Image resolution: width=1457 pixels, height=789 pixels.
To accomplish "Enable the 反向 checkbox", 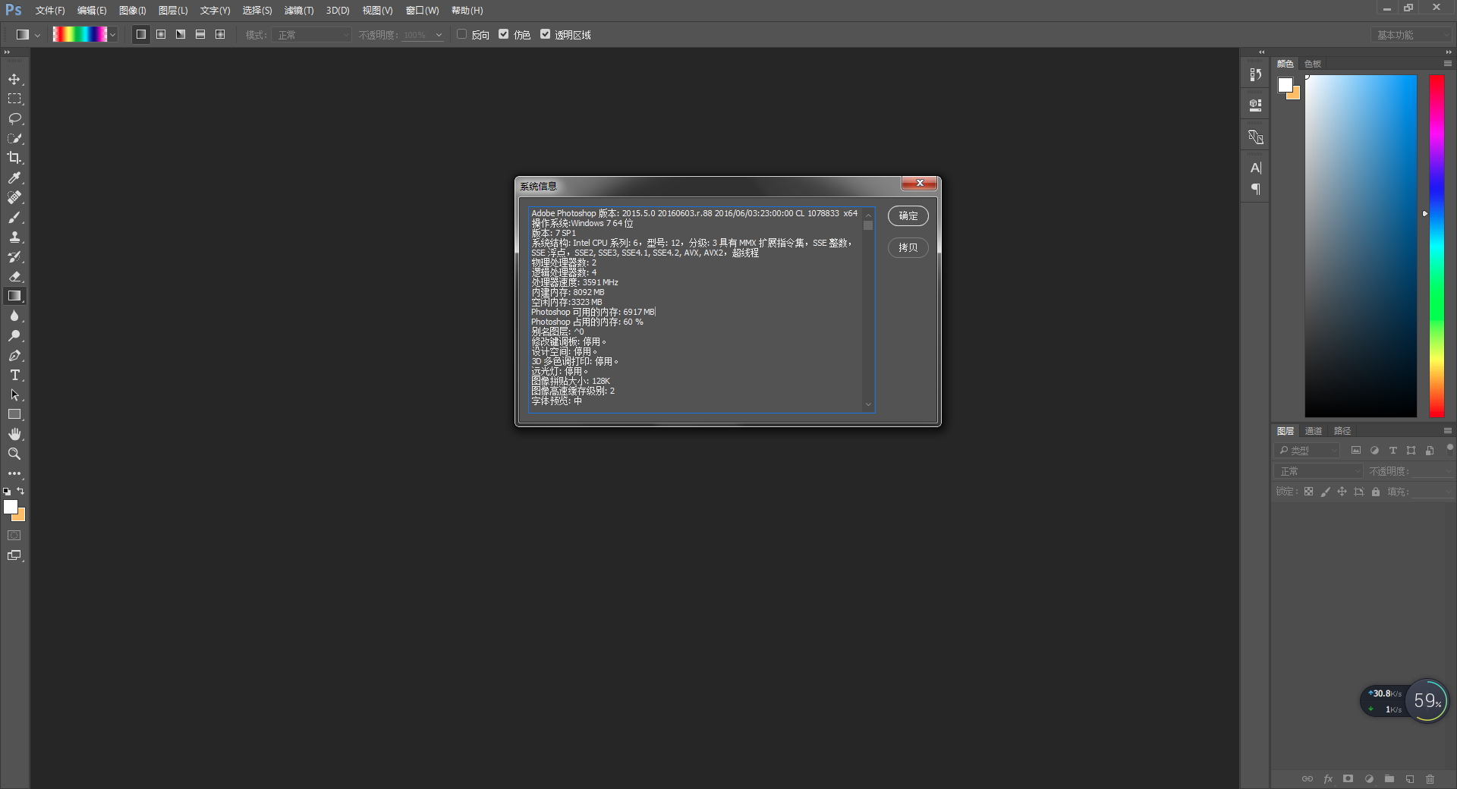I will pyautogui.click(x=461, y=34).
